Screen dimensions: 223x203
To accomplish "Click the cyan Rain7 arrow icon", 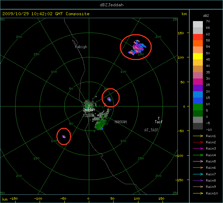I will 198,174.
